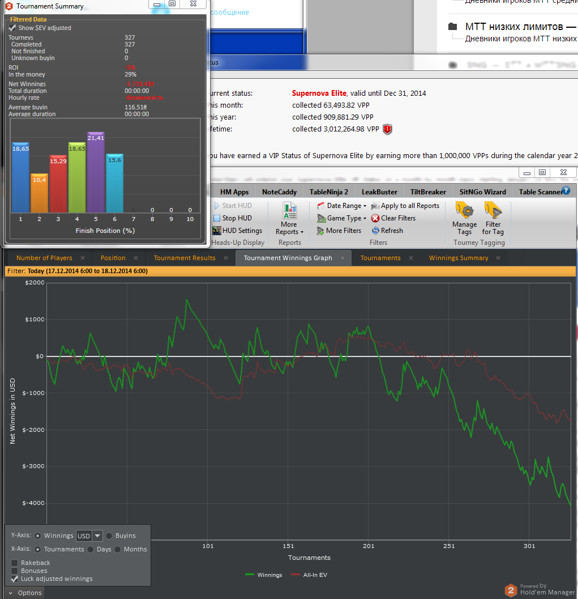The image size is (578, 599).
Task: Click the red shield icon beside lifetime VPP
Action: (387, 129)
